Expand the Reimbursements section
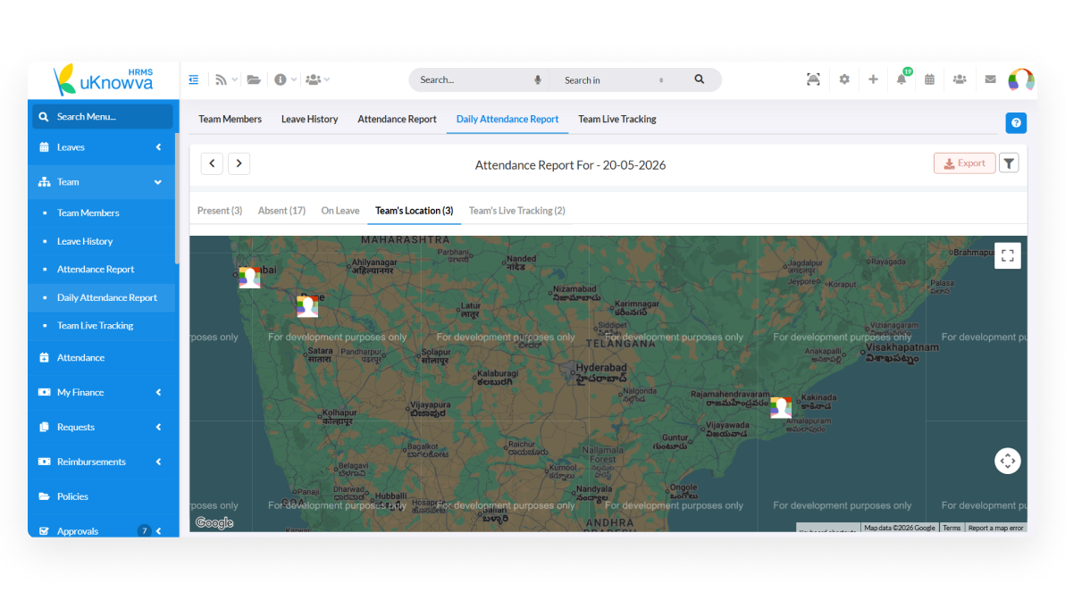 pyautogui.click(x=101, y=462)
